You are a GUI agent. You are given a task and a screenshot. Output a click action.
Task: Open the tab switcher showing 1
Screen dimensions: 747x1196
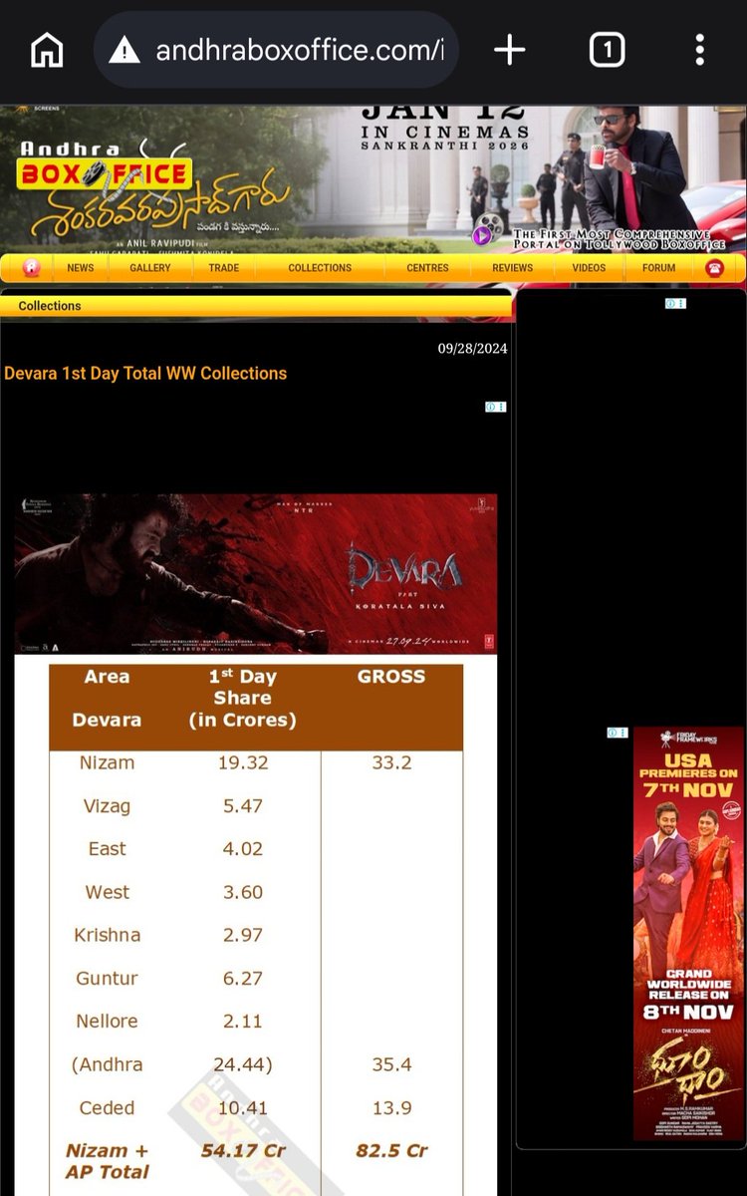pos(608,50)
